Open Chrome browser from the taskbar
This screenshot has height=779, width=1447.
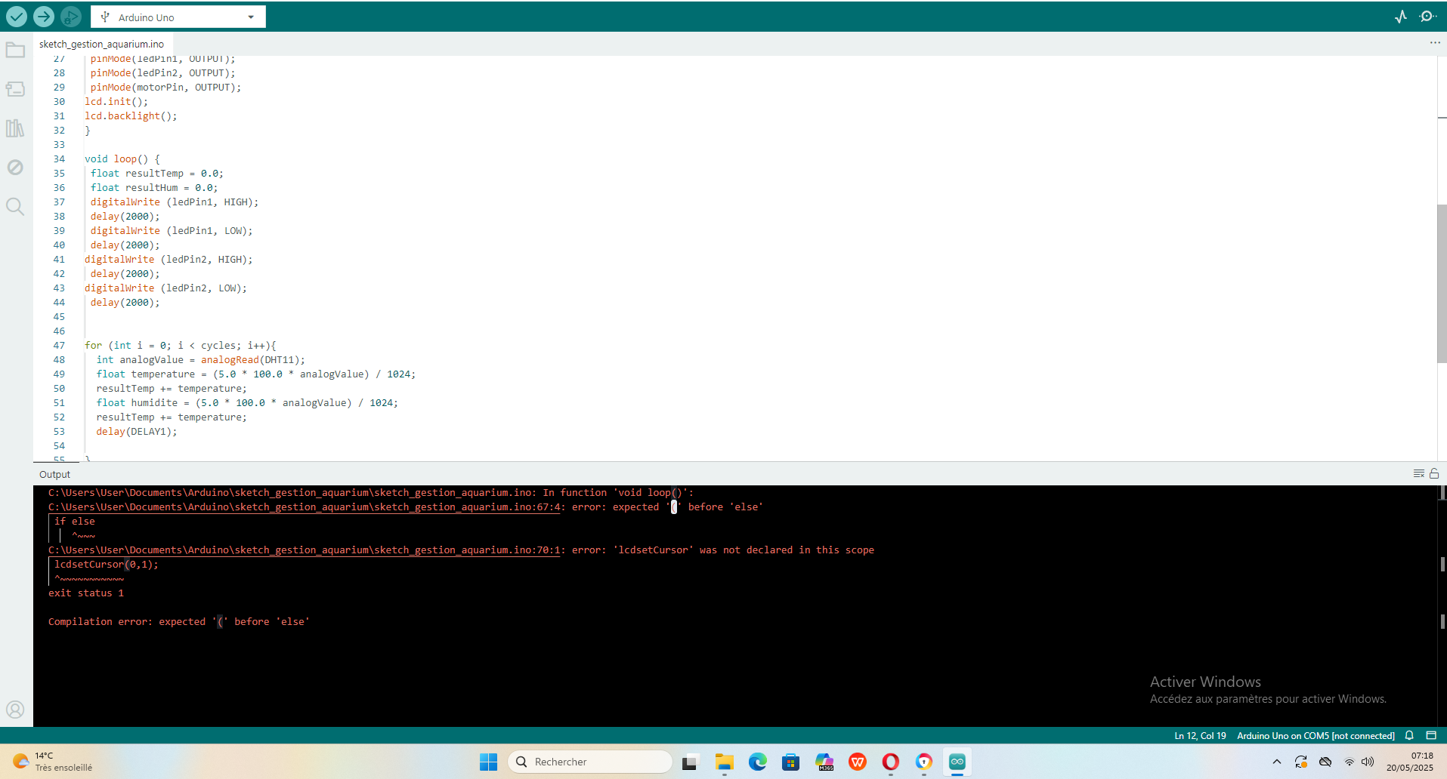click(924, 762)
